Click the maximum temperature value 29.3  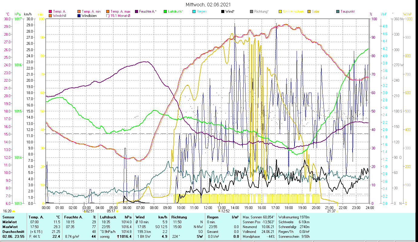click(x=57, y=227)
